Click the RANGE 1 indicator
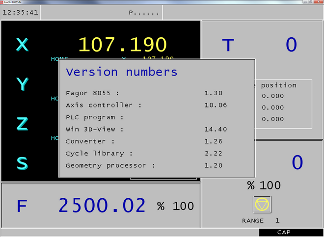Viewport: 324px width, 237px height. [261, 221]
